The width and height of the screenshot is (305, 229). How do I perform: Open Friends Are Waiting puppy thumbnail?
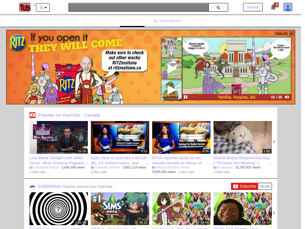(242, 137)
